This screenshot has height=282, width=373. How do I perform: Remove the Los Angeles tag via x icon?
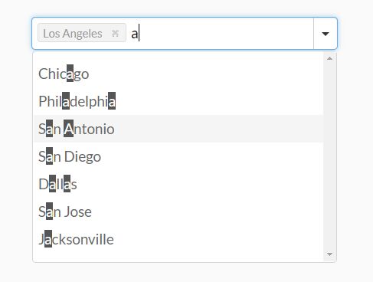coord(115,33)
